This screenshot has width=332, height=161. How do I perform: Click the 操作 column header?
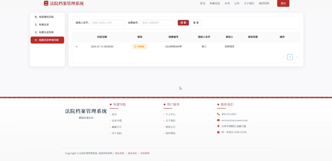pos(282,37)
